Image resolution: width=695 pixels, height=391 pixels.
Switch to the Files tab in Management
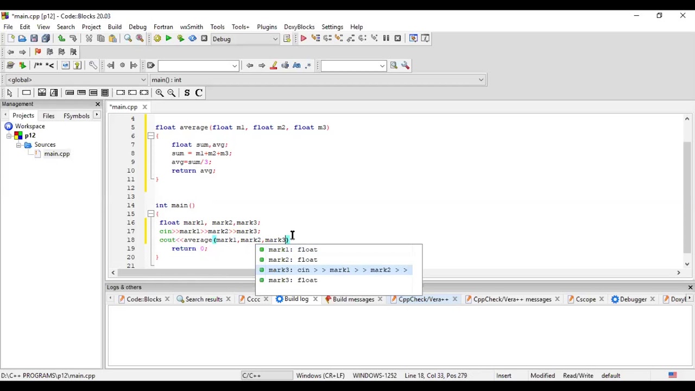pos(48,116)
